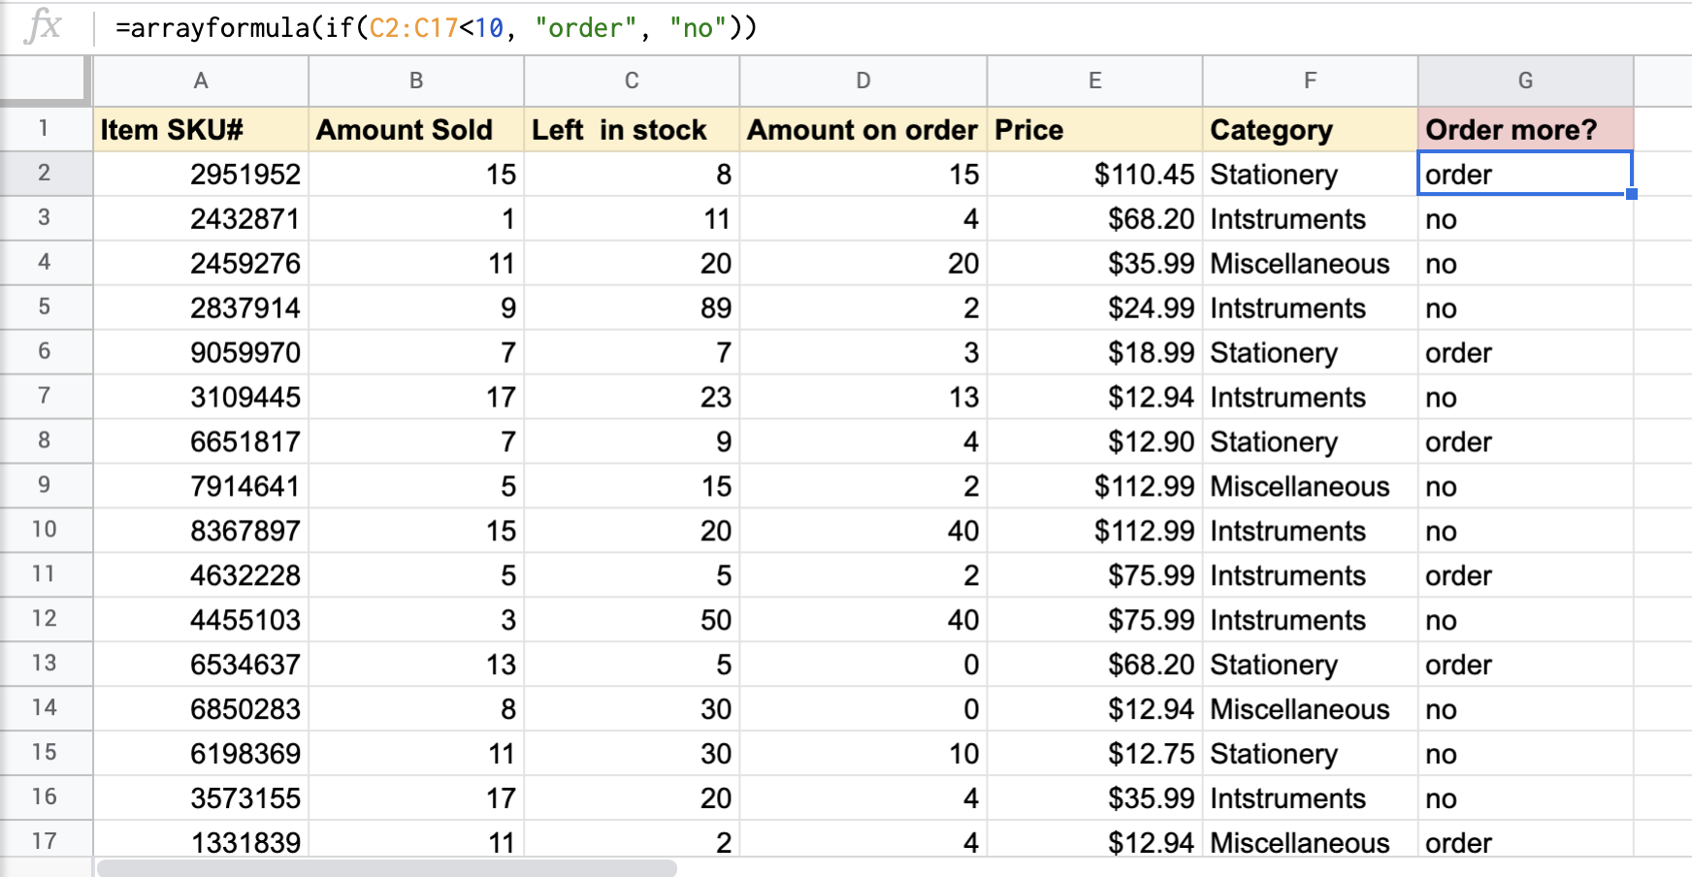Click the 'Category' header cell
The height and width of the screenshot is (877, 1692).
point(1311,129)
